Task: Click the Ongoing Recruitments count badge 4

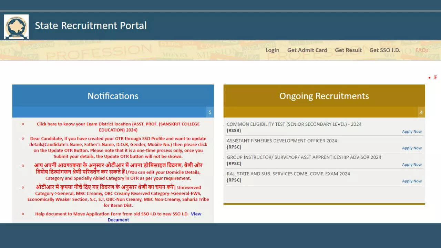Action: coord(421,112)
